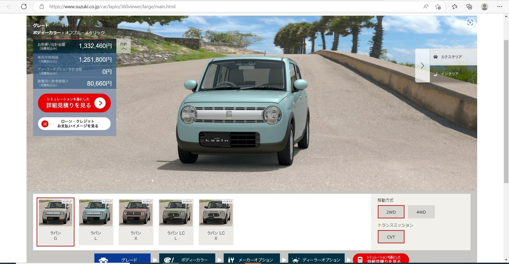
Task: Click the browser back arrow
Action: (9, 7)
